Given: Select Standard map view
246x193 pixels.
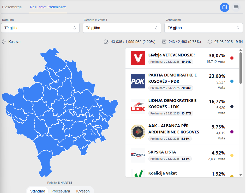Looking at the screenshot, I should [38, 191].
